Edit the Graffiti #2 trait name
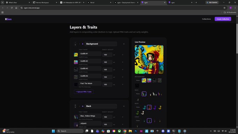 (x=90, y=61)
